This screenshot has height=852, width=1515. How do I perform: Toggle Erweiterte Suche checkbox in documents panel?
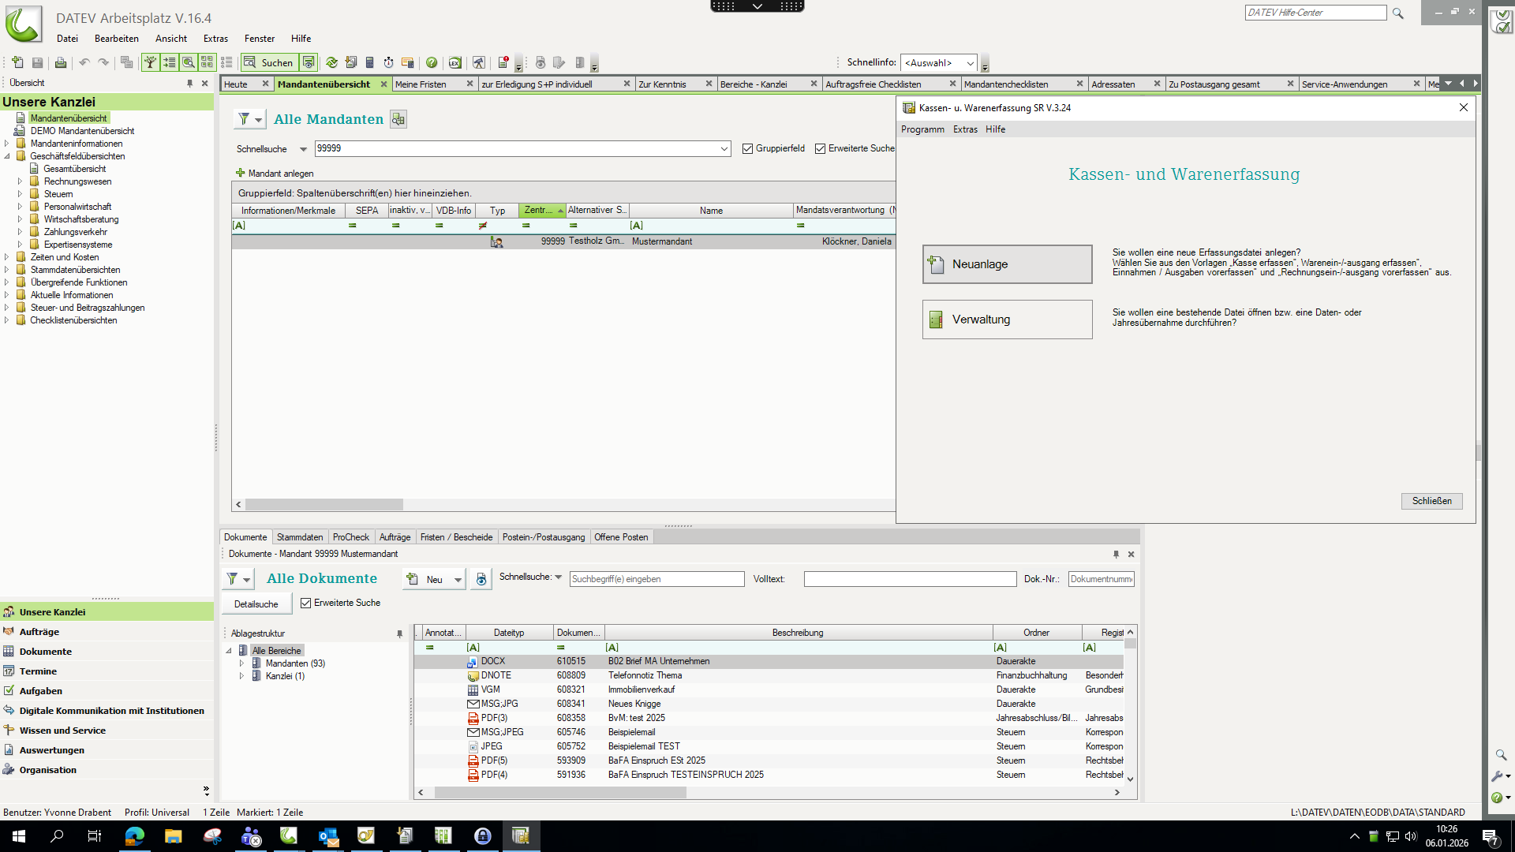click(x=306, y=603)
